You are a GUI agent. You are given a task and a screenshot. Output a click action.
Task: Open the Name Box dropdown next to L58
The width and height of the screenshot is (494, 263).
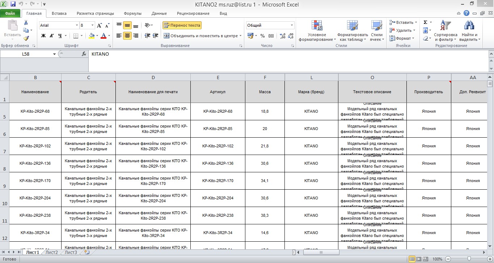pyautogui.click(x=55, y=54)
